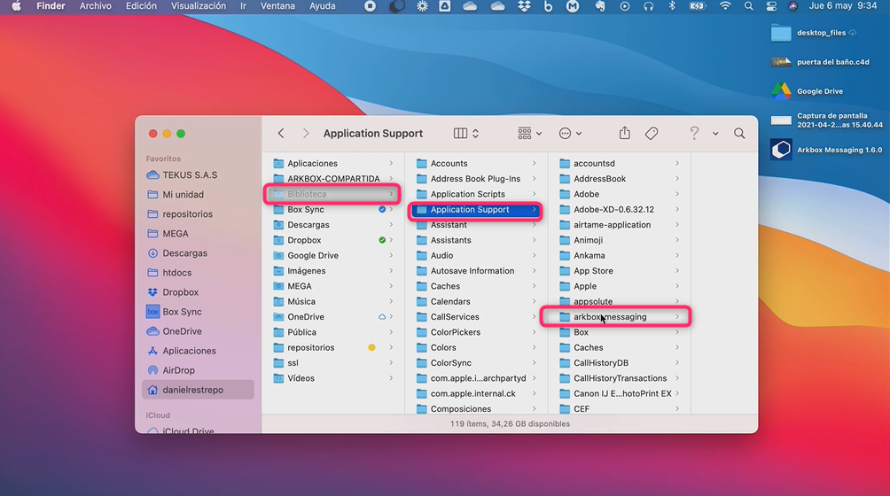Image resolution: width=890 pixels, height=496 pixels.
Task: Select the Adobe folder in third column
Action: [586, 194]
